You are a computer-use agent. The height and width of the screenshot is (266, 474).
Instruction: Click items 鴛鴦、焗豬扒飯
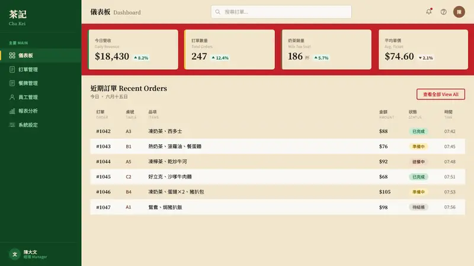point(165,207)
